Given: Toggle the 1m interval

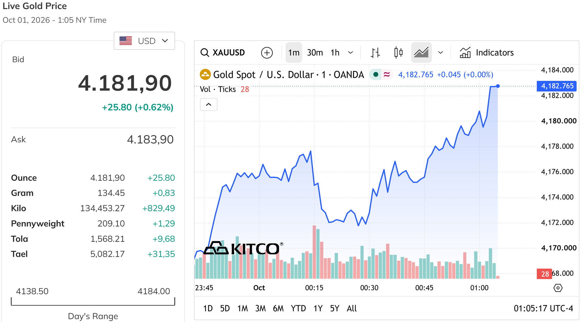Looking at the screenshot, I should [x=294, y=53].
